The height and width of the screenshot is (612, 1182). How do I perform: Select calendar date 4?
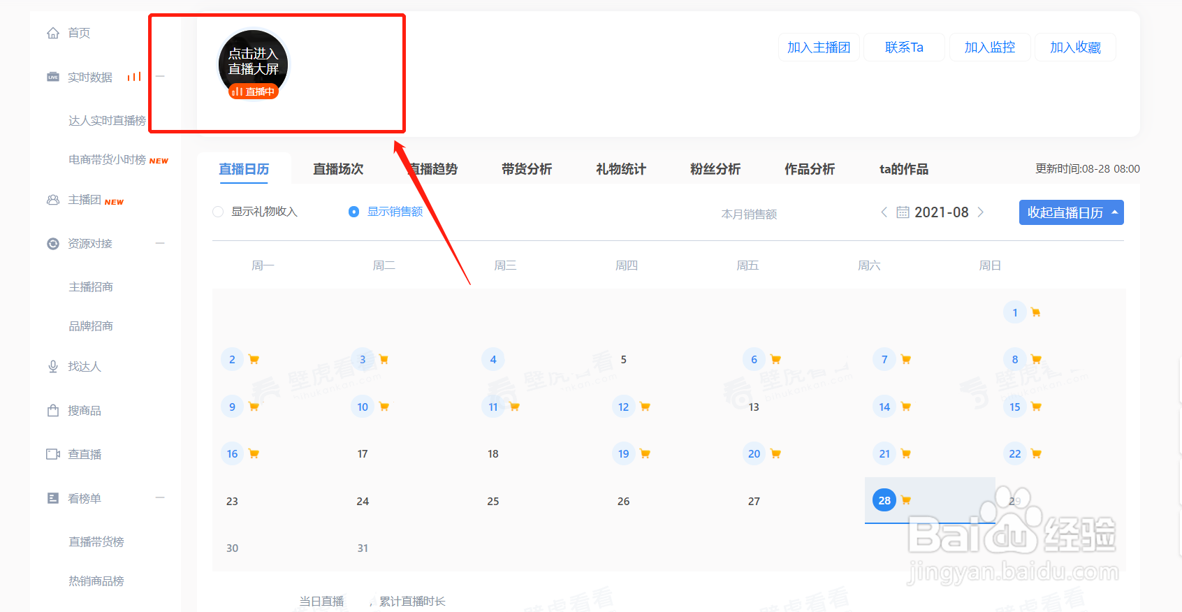click(493, 359)
